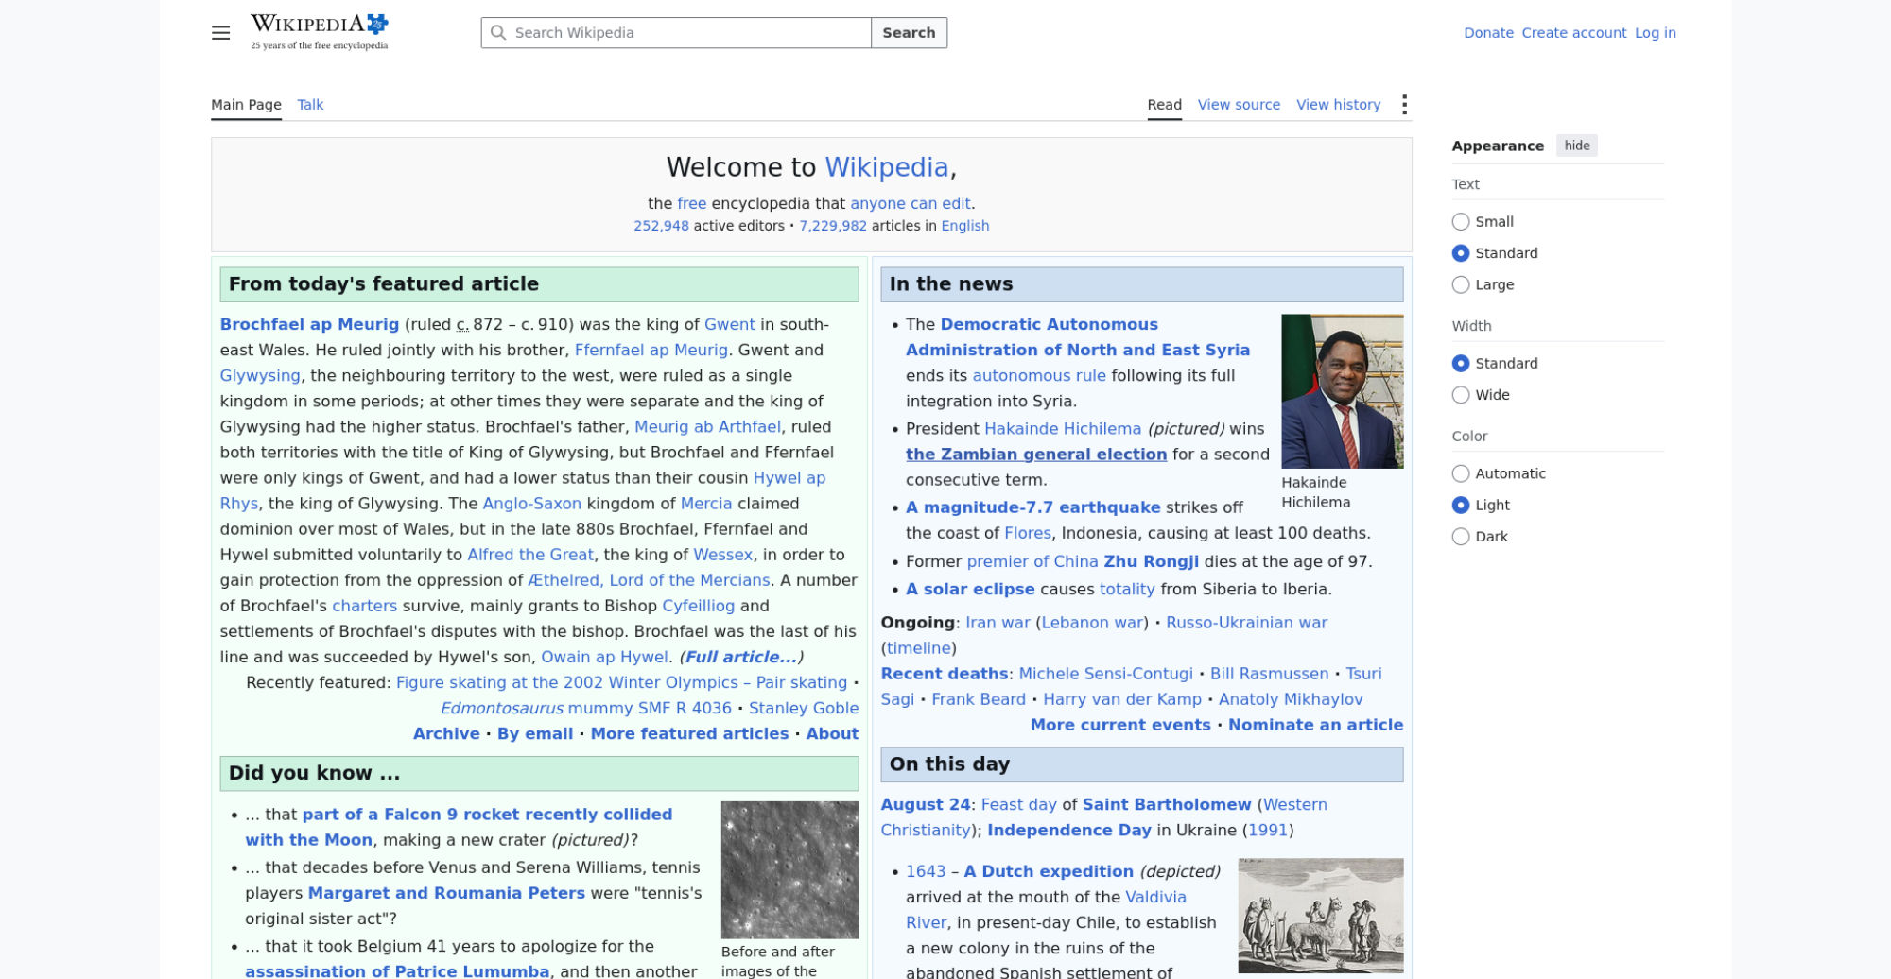Image resolution: width=1891 pixels, height=979 pixels.
Task: Switch to the Read tab
Action: (1164, 105)
